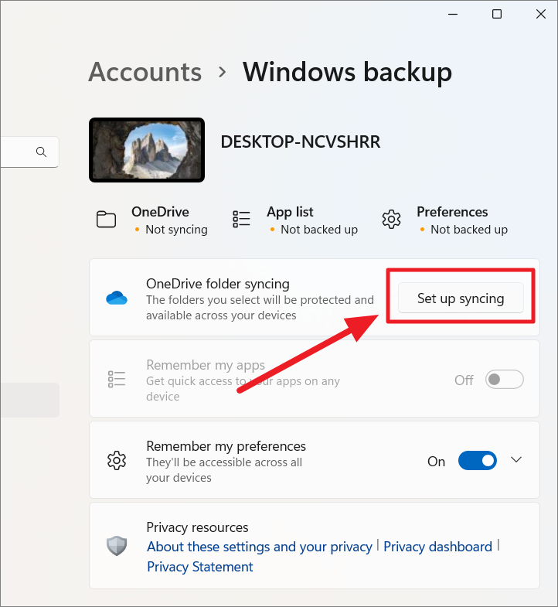Click the App list status icon
This screenshot has height=607, width=558.
point(241,220)
